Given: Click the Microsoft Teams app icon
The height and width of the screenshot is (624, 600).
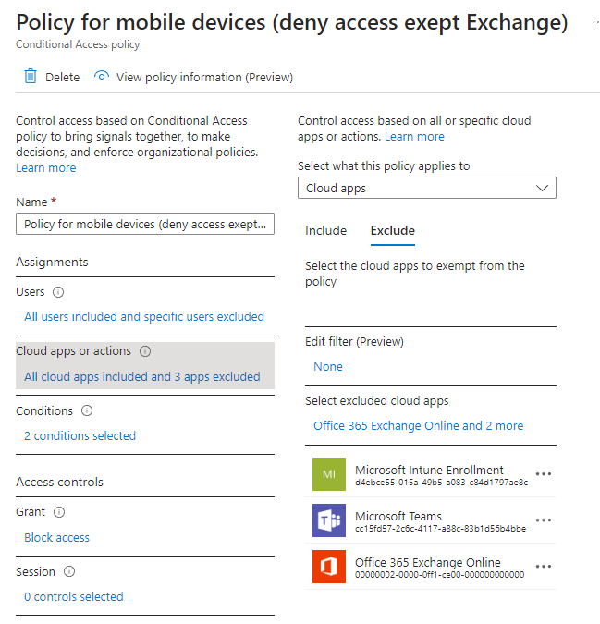Looking at the screenshot, I should click(329, 520).
